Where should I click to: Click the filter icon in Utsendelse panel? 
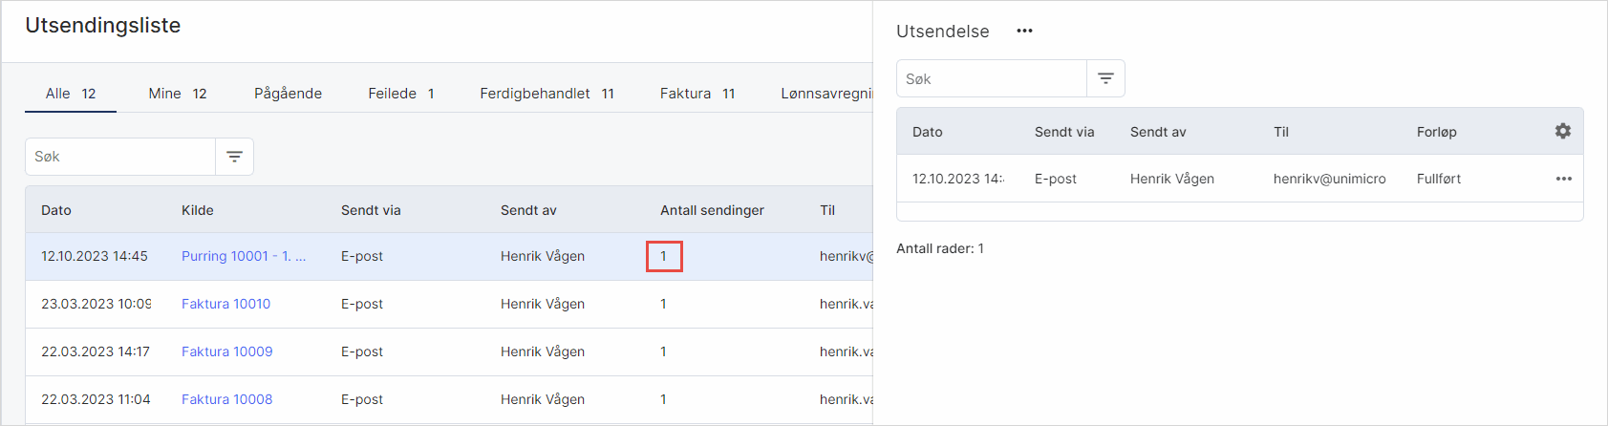(1105, 78)
